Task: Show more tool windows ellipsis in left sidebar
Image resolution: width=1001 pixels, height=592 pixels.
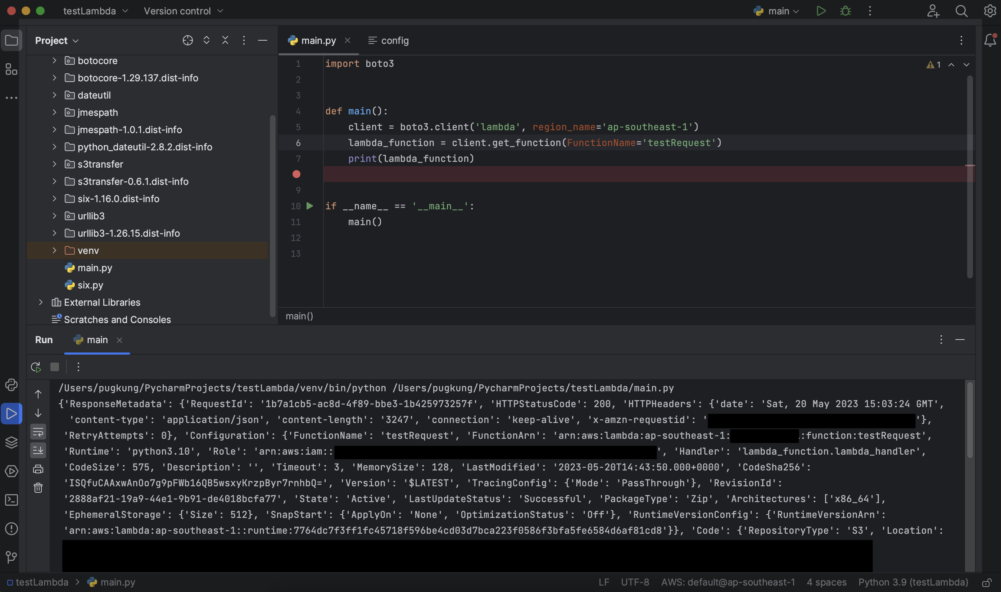Action: click(11, 98)
